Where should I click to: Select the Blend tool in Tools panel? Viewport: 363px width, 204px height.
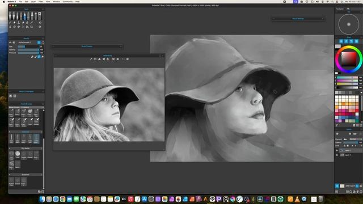click(10, 23)
